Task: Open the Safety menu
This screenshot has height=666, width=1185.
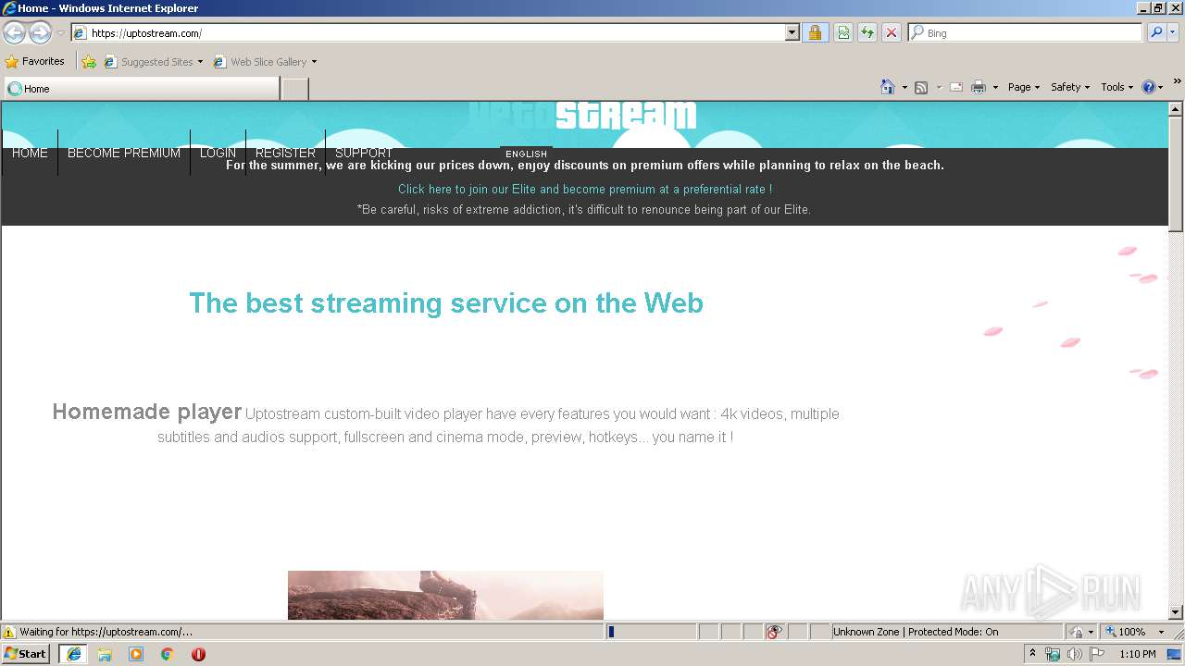Action: pos(1069,87)
